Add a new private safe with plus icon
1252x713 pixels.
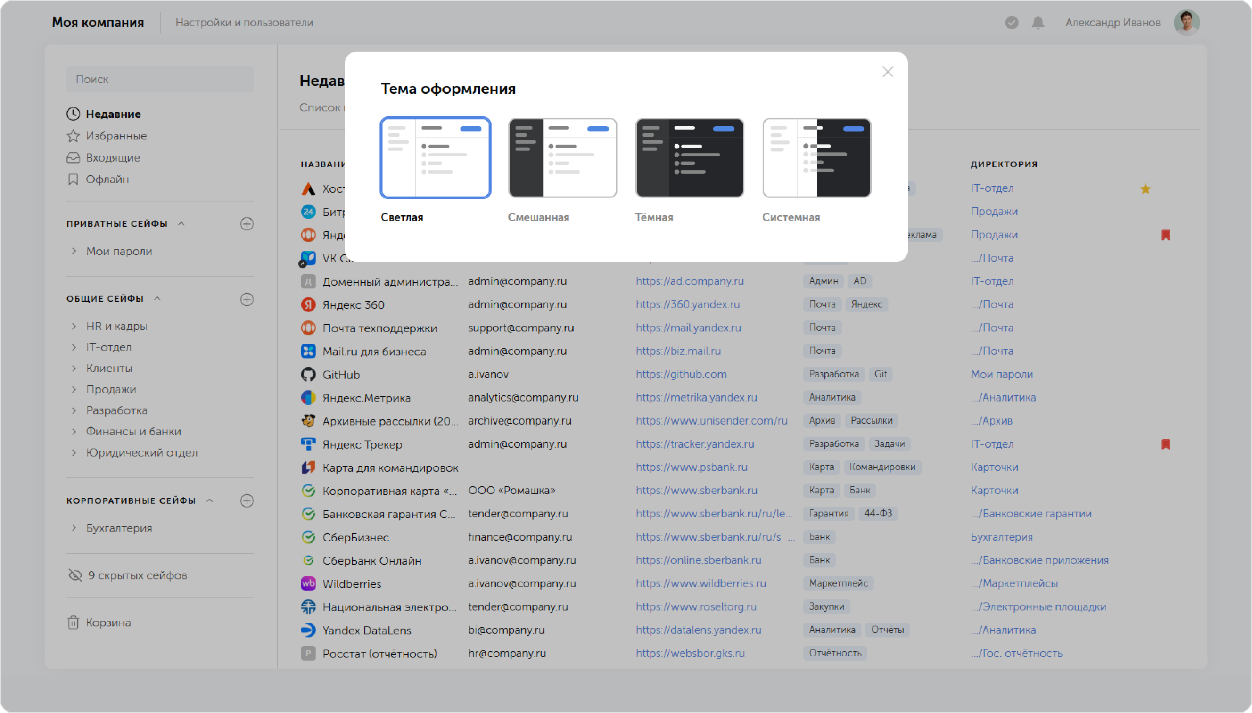(247, 224)
